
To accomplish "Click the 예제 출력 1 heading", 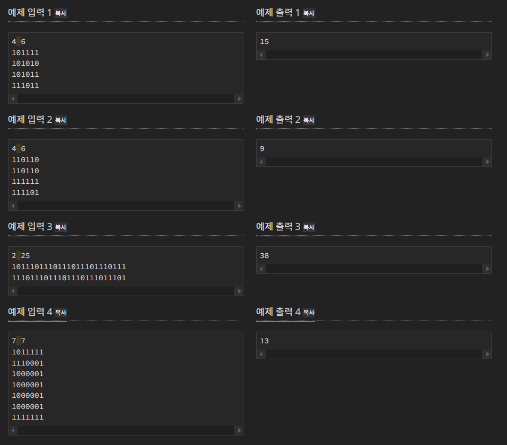I will [x=278, y=13].
